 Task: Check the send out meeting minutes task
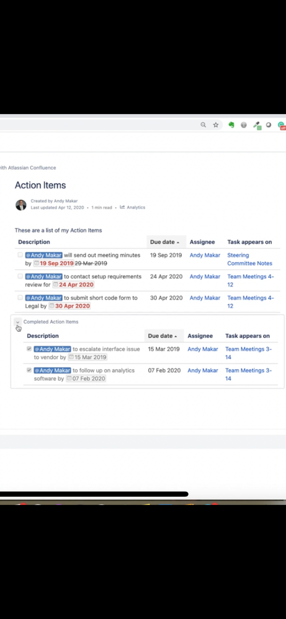click(x=20, y=255)
